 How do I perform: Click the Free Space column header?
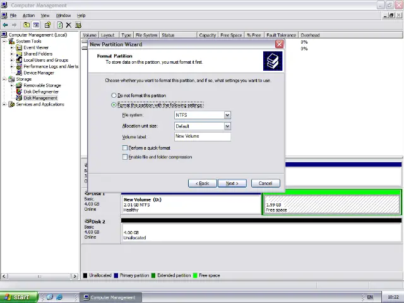coord(231,35)
